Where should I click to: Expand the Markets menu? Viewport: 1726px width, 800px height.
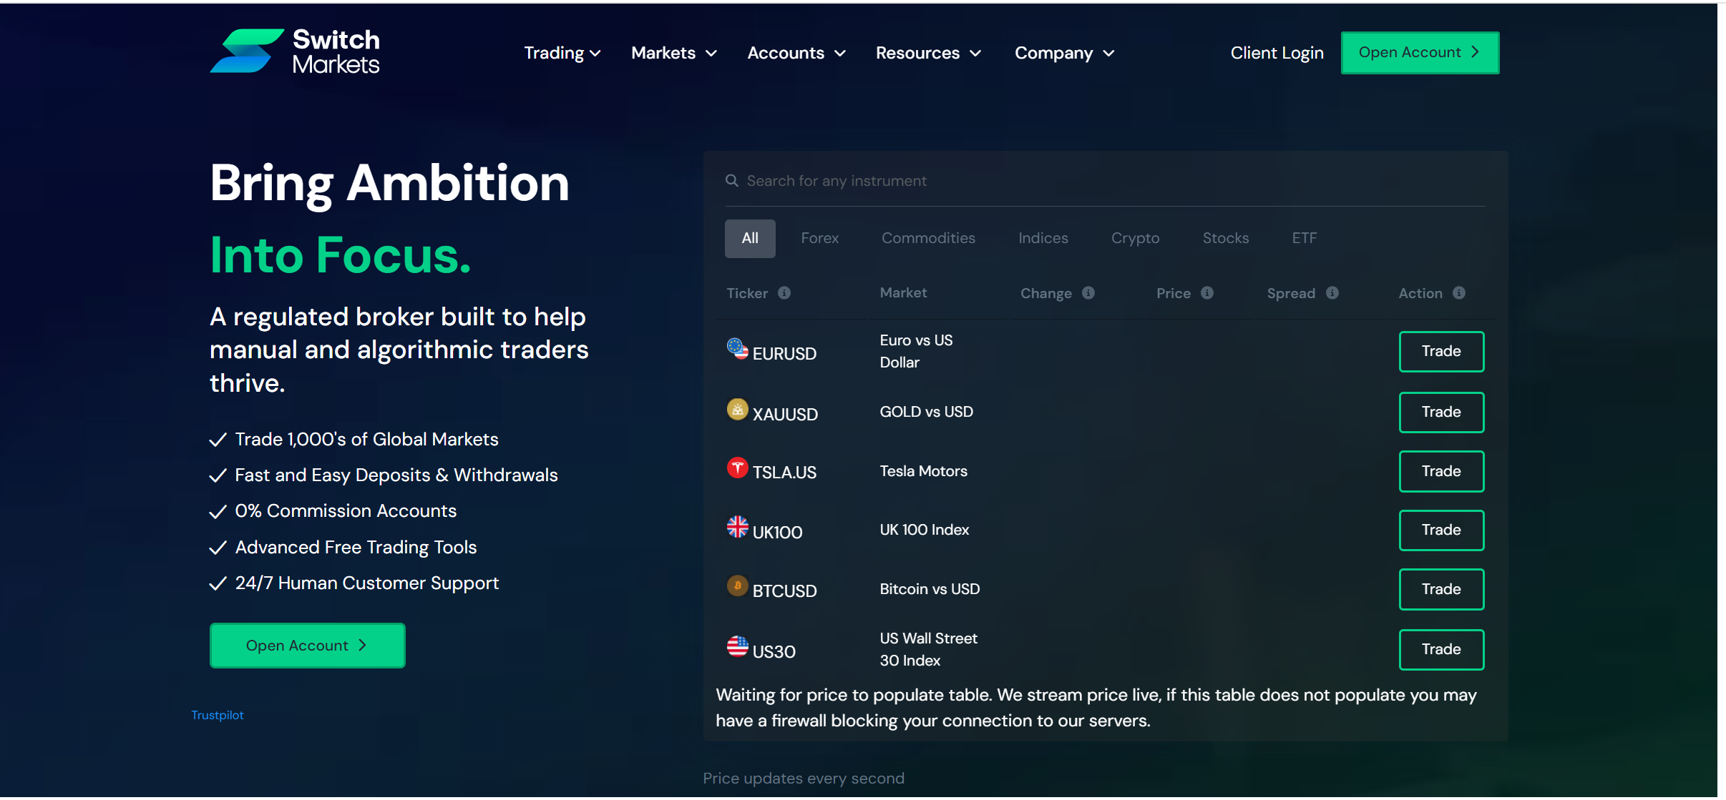point(674,53)
